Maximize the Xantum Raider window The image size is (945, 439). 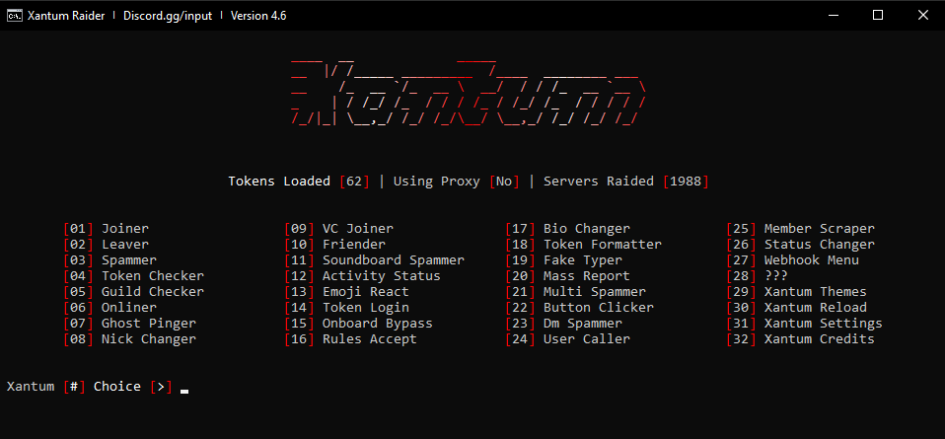point(878,15)
